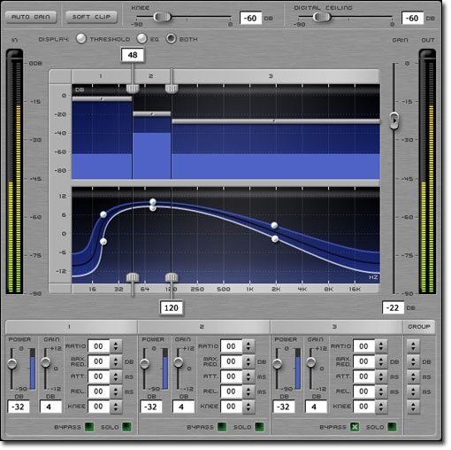Click band 2 Knee stepper arrows
The height and width of the screenshot is (450, 451).
tap(248, 407)
